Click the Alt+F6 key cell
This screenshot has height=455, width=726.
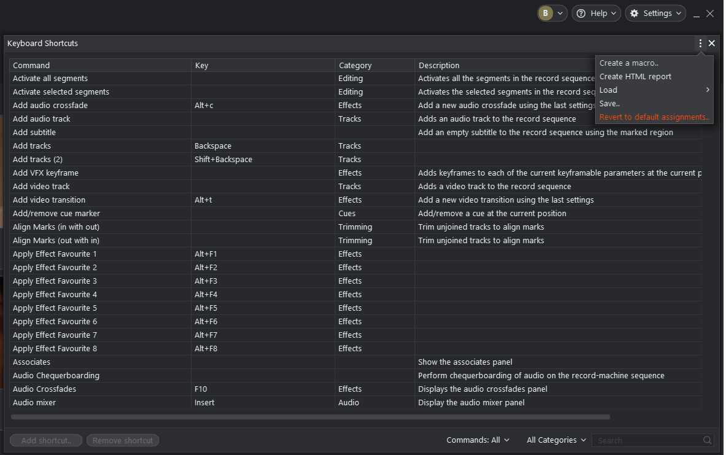(262, 321)
